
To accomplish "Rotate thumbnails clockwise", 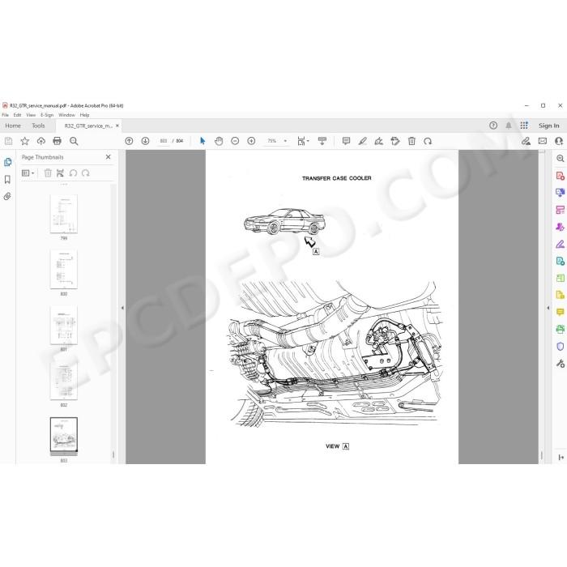I will click(85, 173).
